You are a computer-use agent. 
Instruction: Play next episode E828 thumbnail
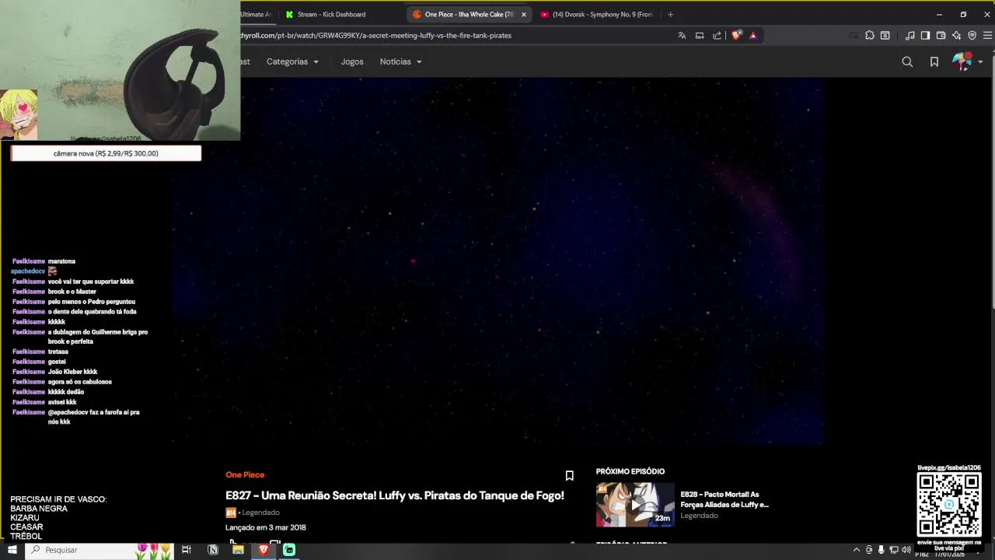point(635,505)
